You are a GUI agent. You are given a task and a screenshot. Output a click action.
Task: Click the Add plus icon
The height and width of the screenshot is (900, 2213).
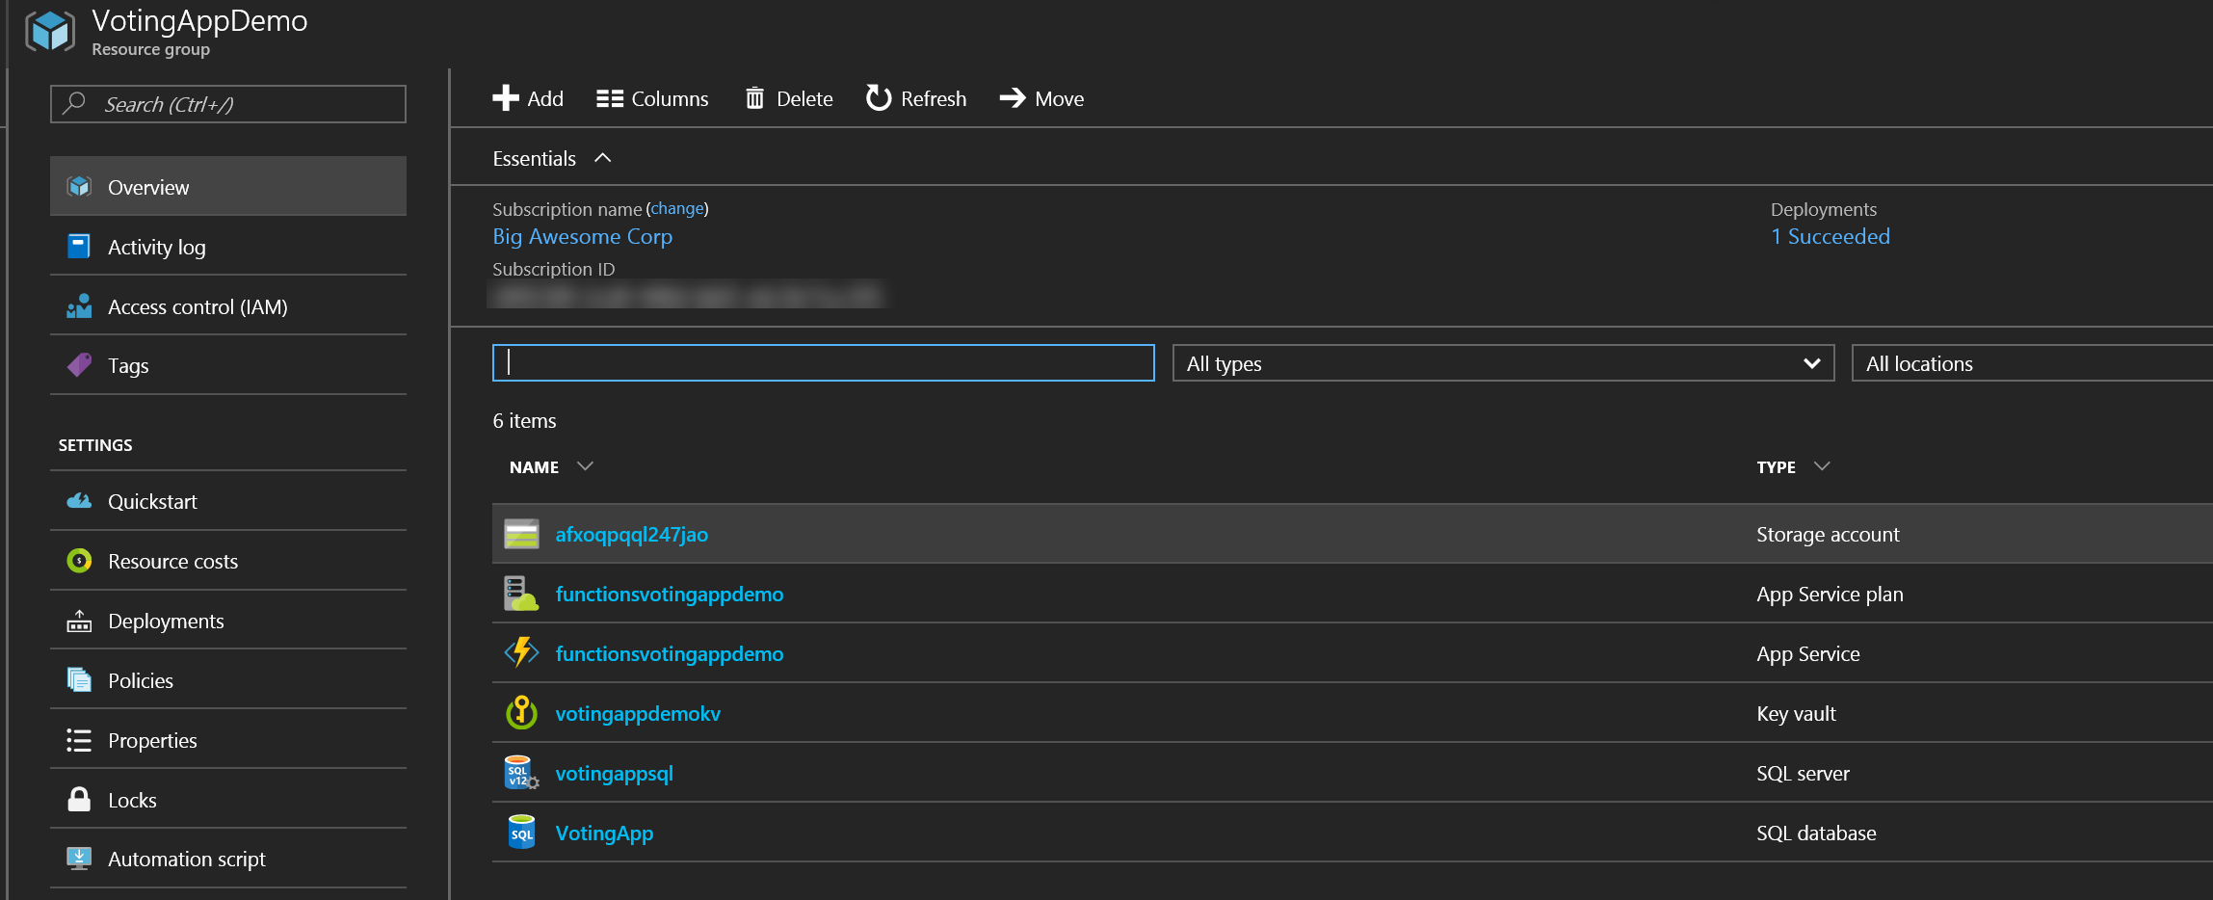[505, 98]
